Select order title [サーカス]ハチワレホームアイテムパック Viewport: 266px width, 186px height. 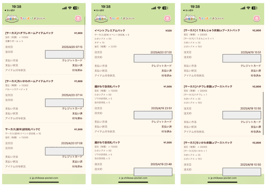pos(29,33)
